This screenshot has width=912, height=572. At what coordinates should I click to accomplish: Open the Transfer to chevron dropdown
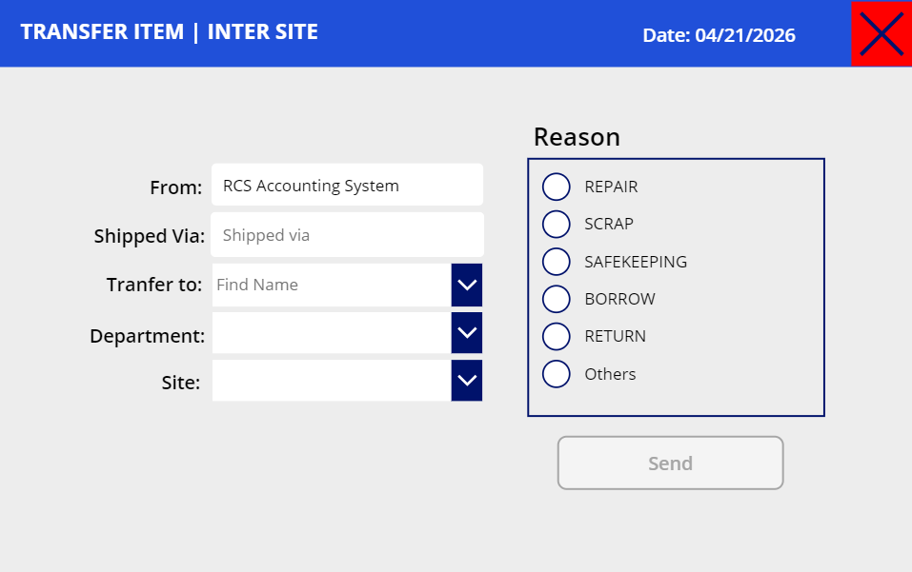tap(466, 285)
